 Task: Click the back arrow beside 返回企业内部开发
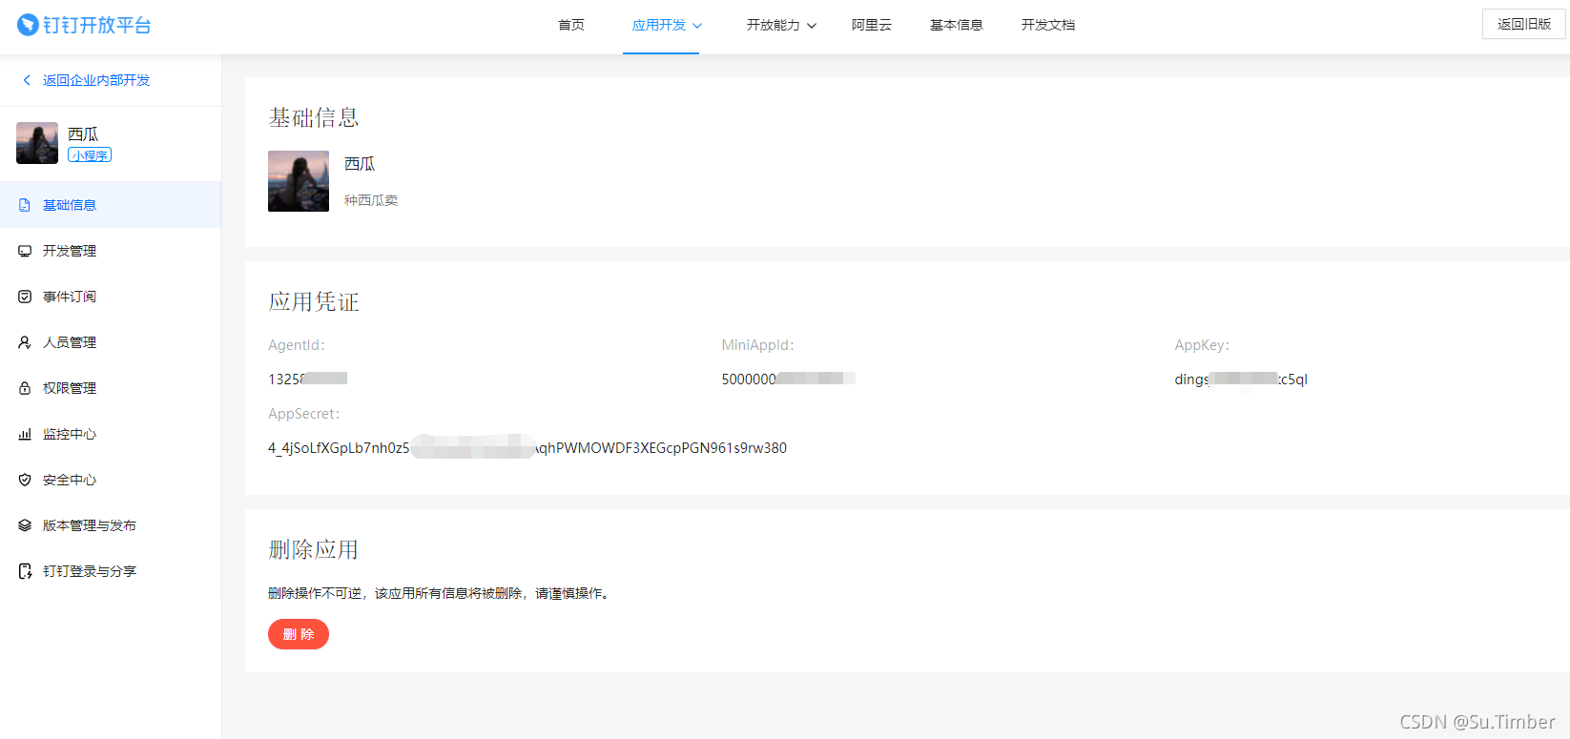[x=27, y=80]
